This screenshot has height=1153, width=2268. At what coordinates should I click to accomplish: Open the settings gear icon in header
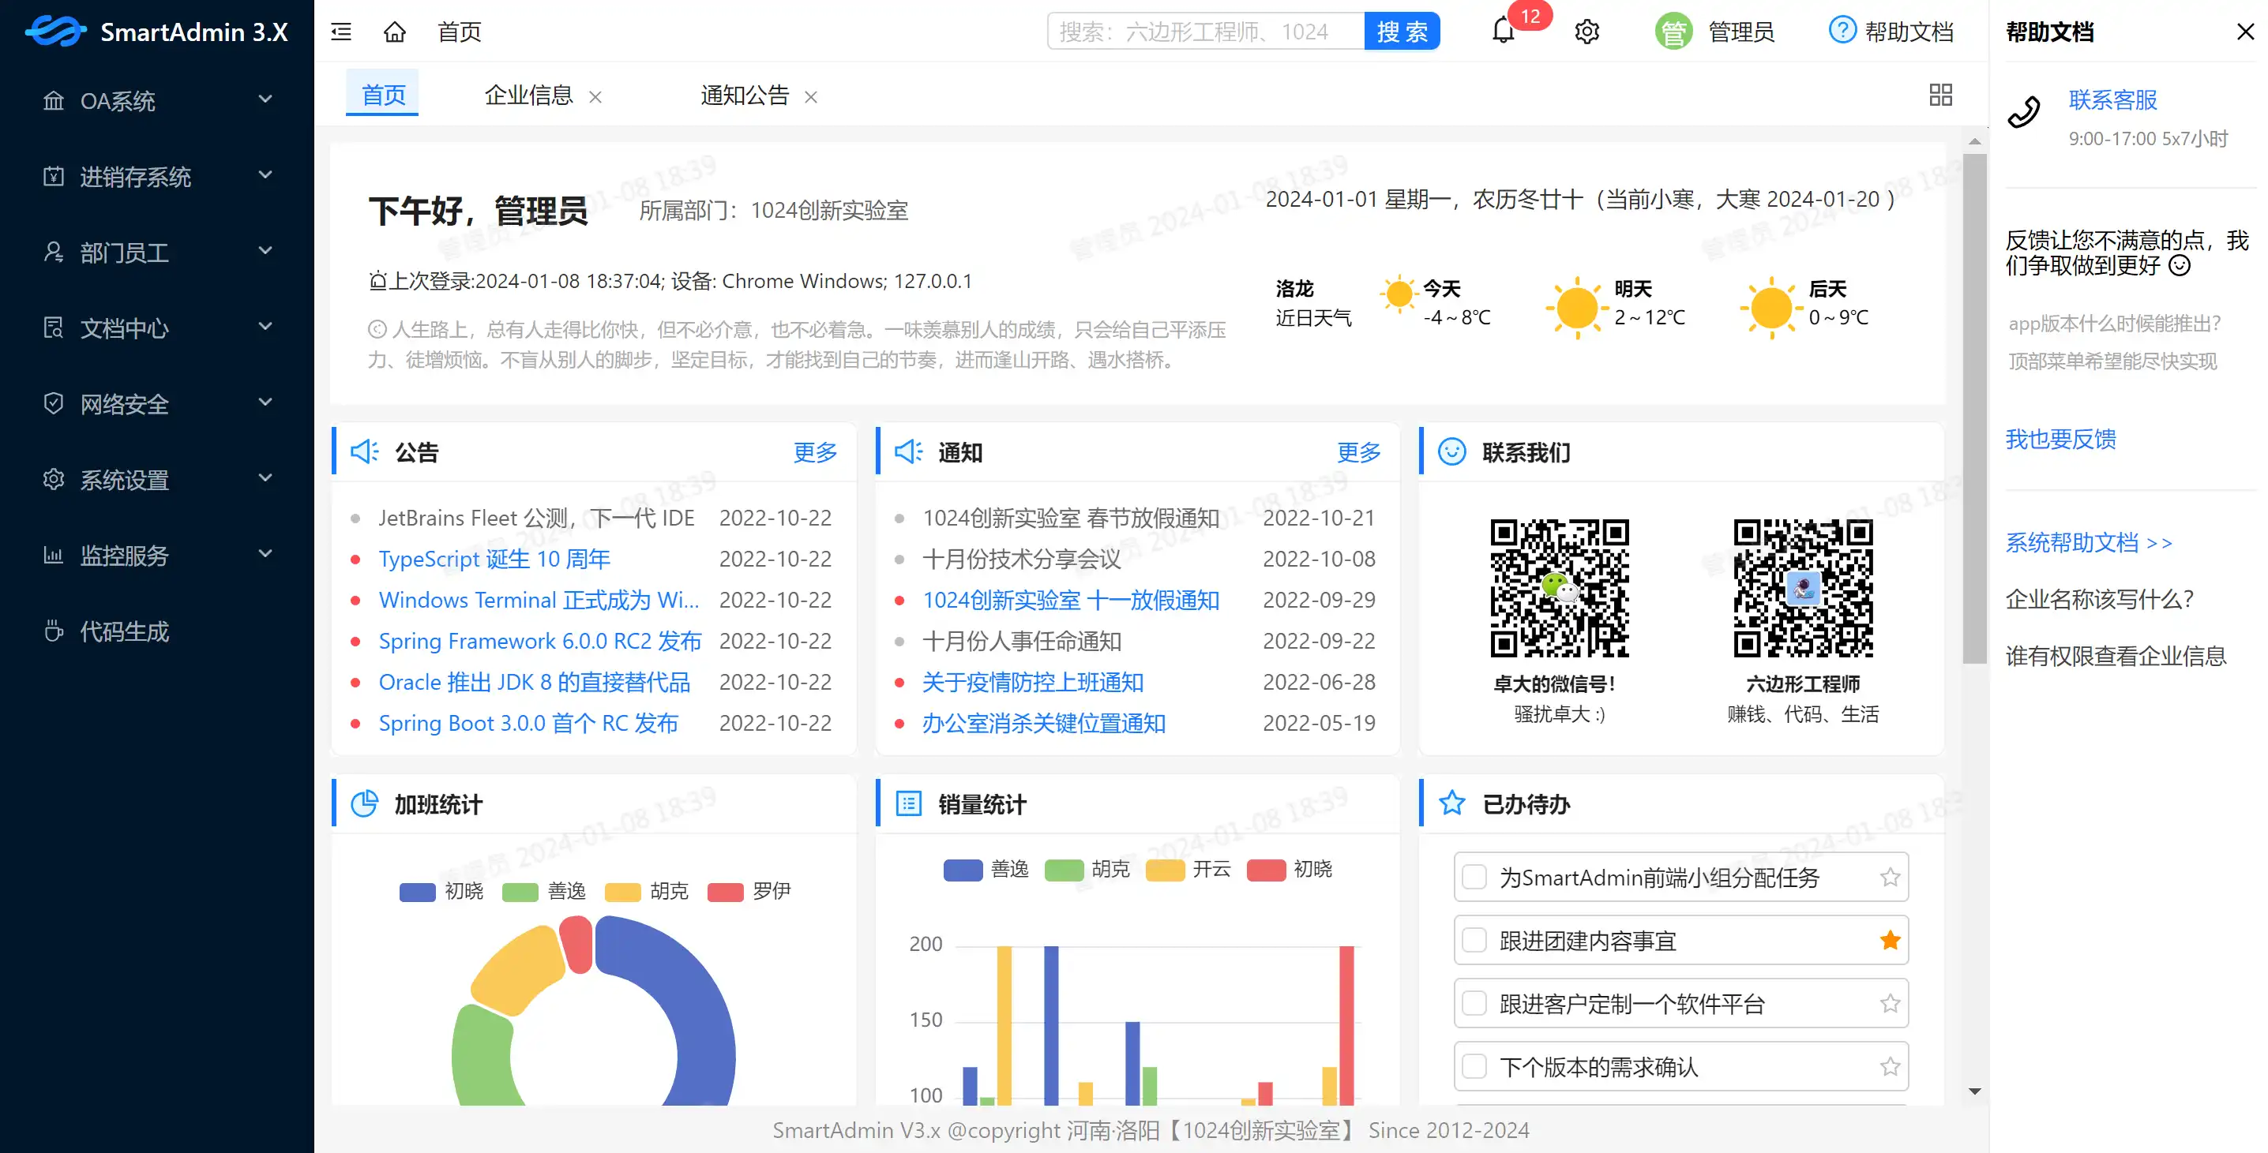coord(1586,32)
